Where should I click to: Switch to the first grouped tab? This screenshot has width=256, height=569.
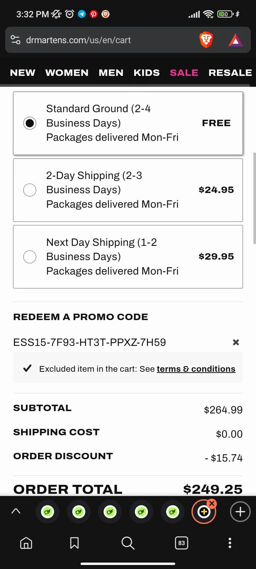47,512
